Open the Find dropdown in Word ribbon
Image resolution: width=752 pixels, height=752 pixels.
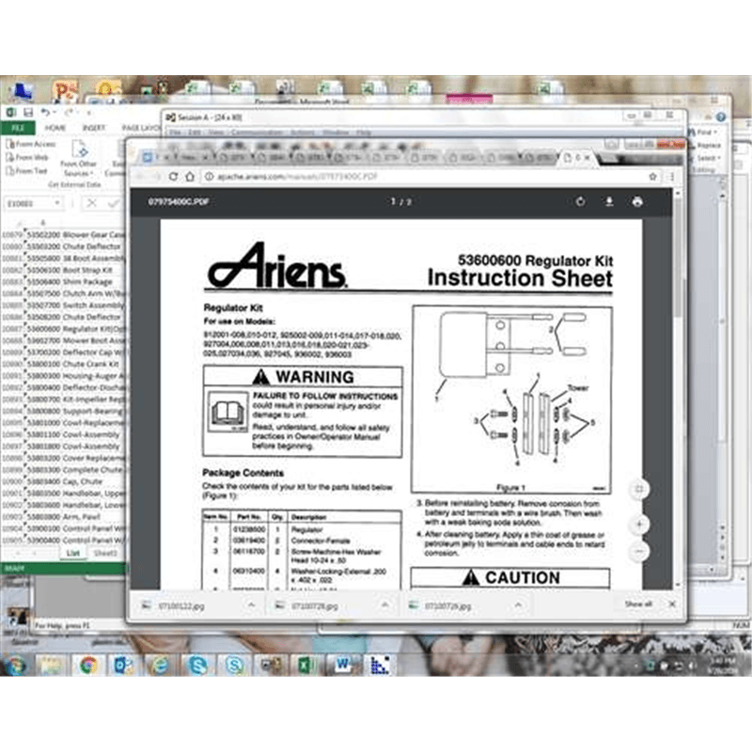[704, 132]
